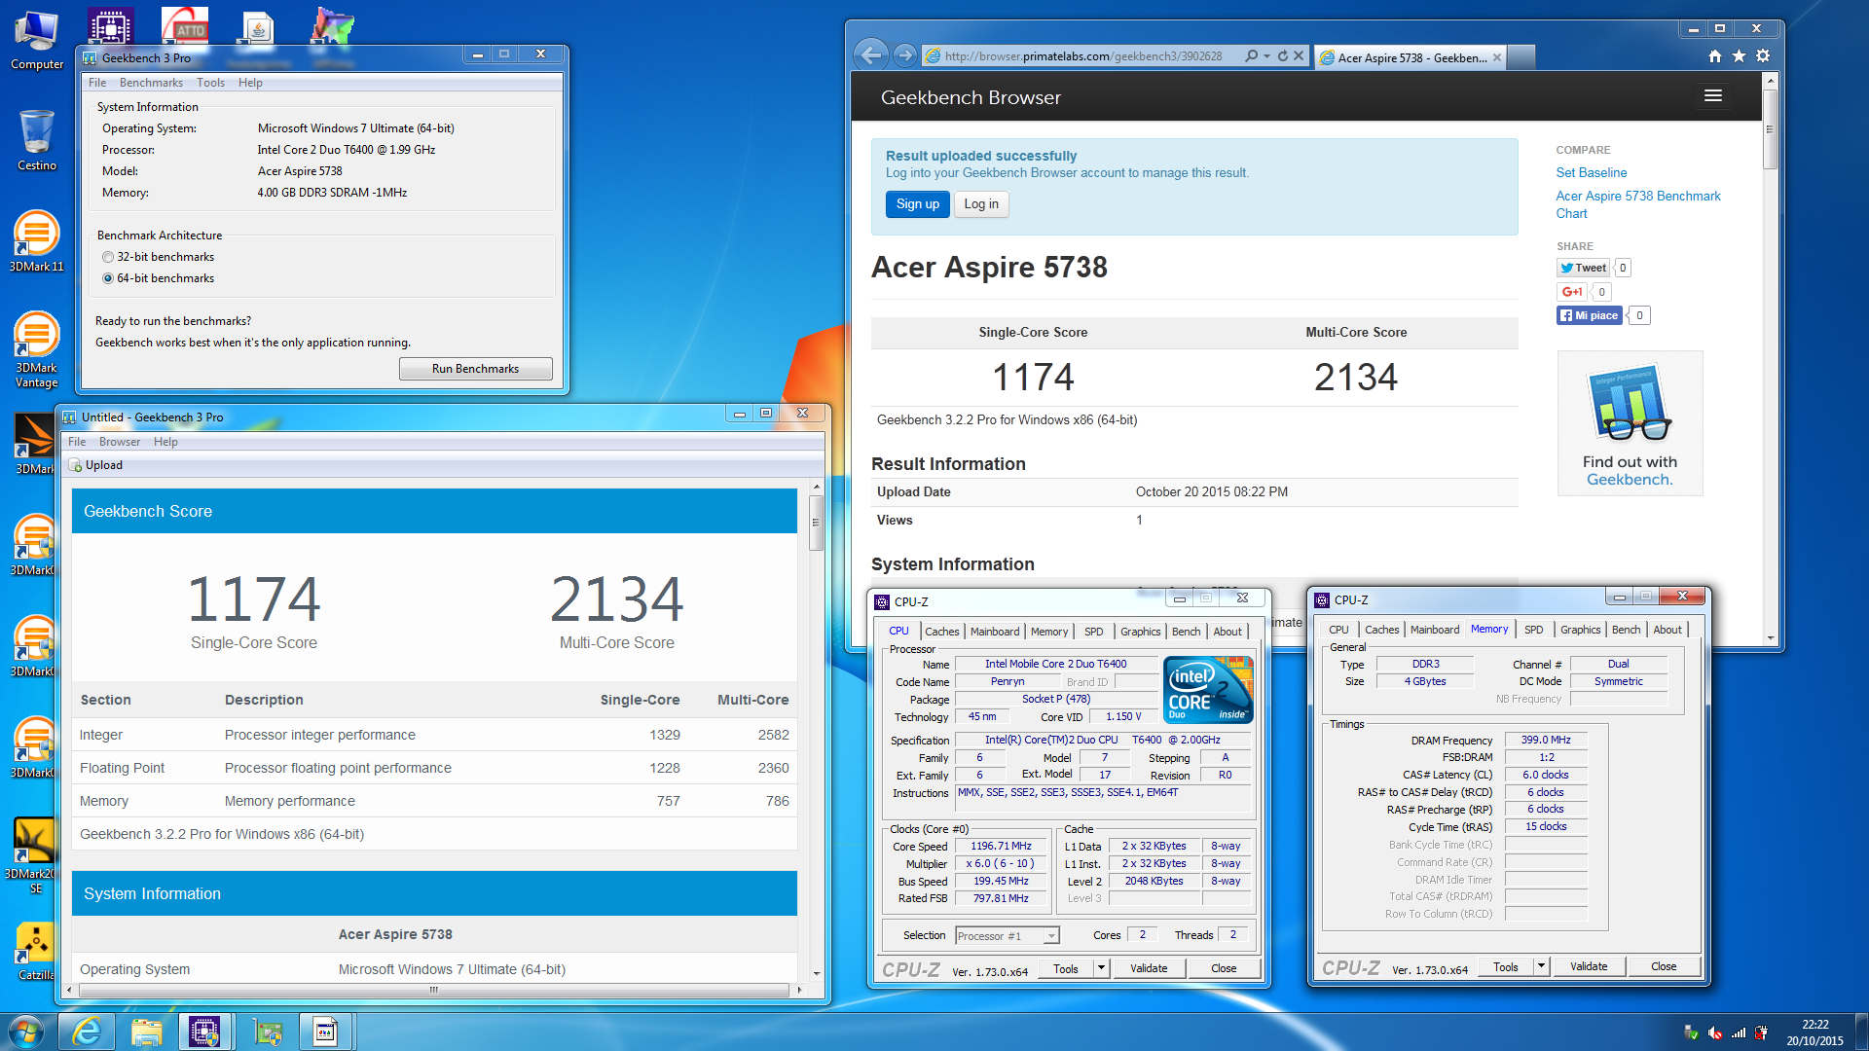
Task: Switch to SPD tab in right CPU-Z
Action: point(1533,630)
